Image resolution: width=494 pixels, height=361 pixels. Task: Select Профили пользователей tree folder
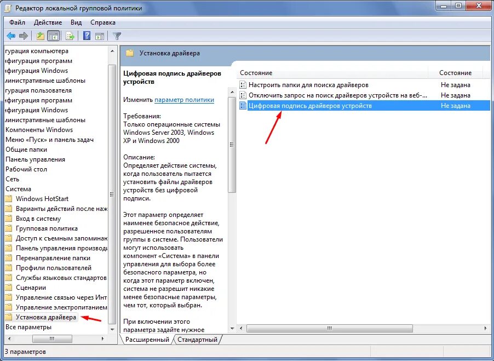(x=54, y=268)
